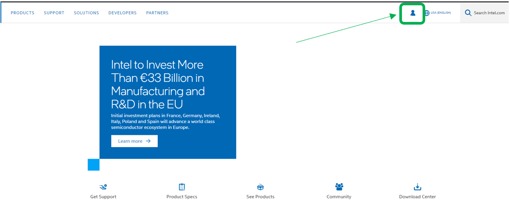Click the globe language icon
This screenshot has width=510, height=210.
pos(427,13)
